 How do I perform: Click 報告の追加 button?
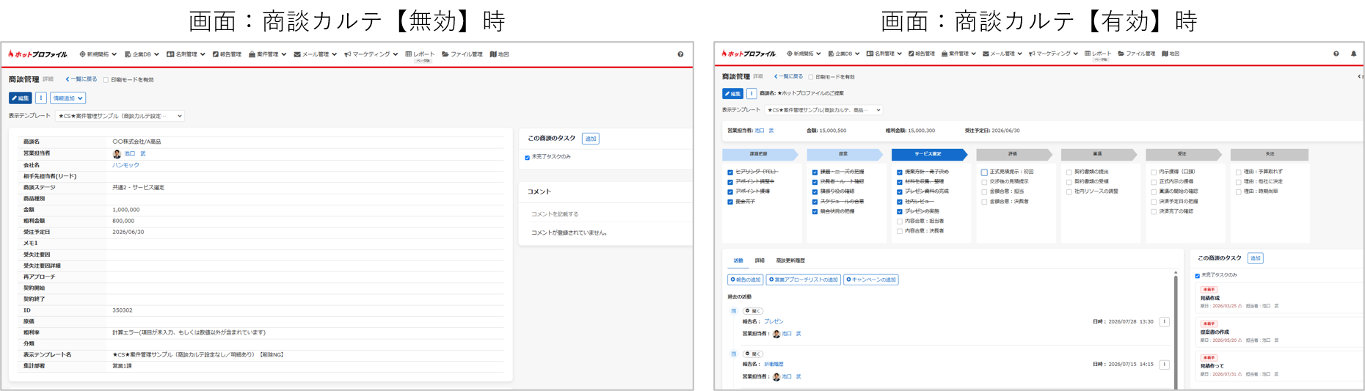(746, 279)
